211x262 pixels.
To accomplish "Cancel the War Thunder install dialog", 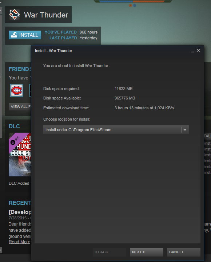I will click(x=183, y=252).
